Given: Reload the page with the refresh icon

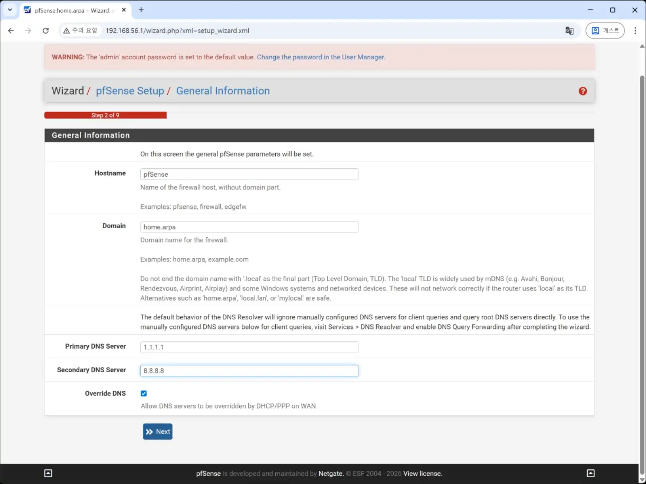Looking at the screenshot, I should pyautogui.click(x=46, y=31).
